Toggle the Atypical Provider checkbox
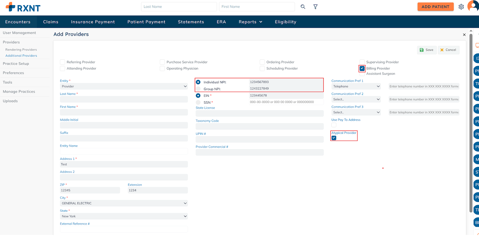This screenshot has width=479, height=239. [x=334, y=138]
